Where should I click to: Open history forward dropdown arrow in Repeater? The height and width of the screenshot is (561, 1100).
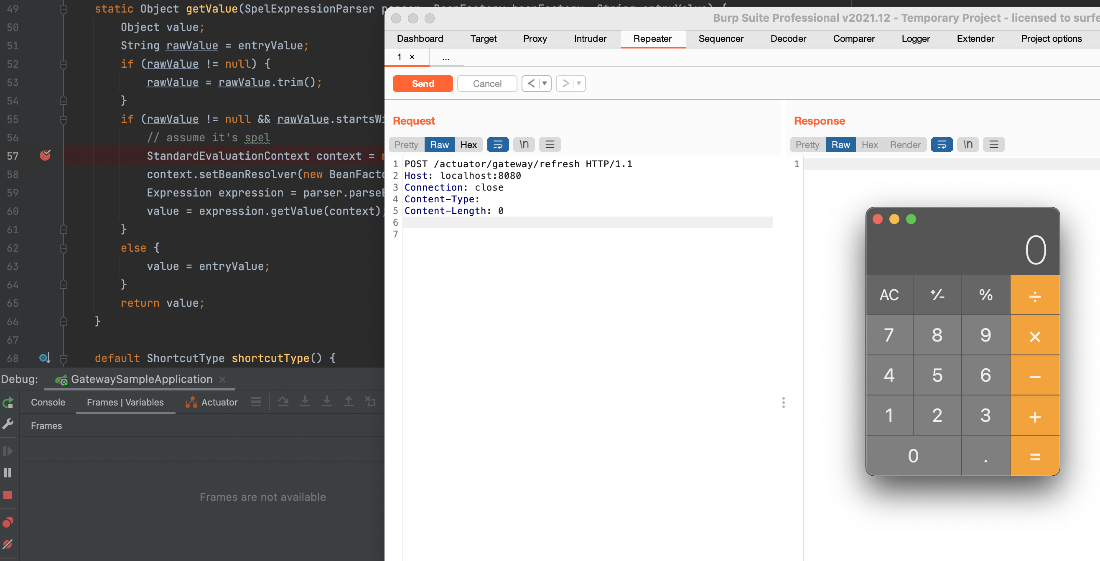tap(579, 83)
